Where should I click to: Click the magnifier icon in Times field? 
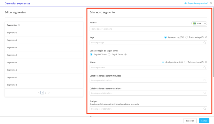pyautogui.click(x=205, y=68)
